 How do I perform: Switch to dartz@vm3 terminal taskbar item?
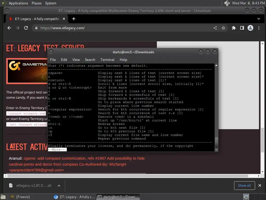coord(118,197)
